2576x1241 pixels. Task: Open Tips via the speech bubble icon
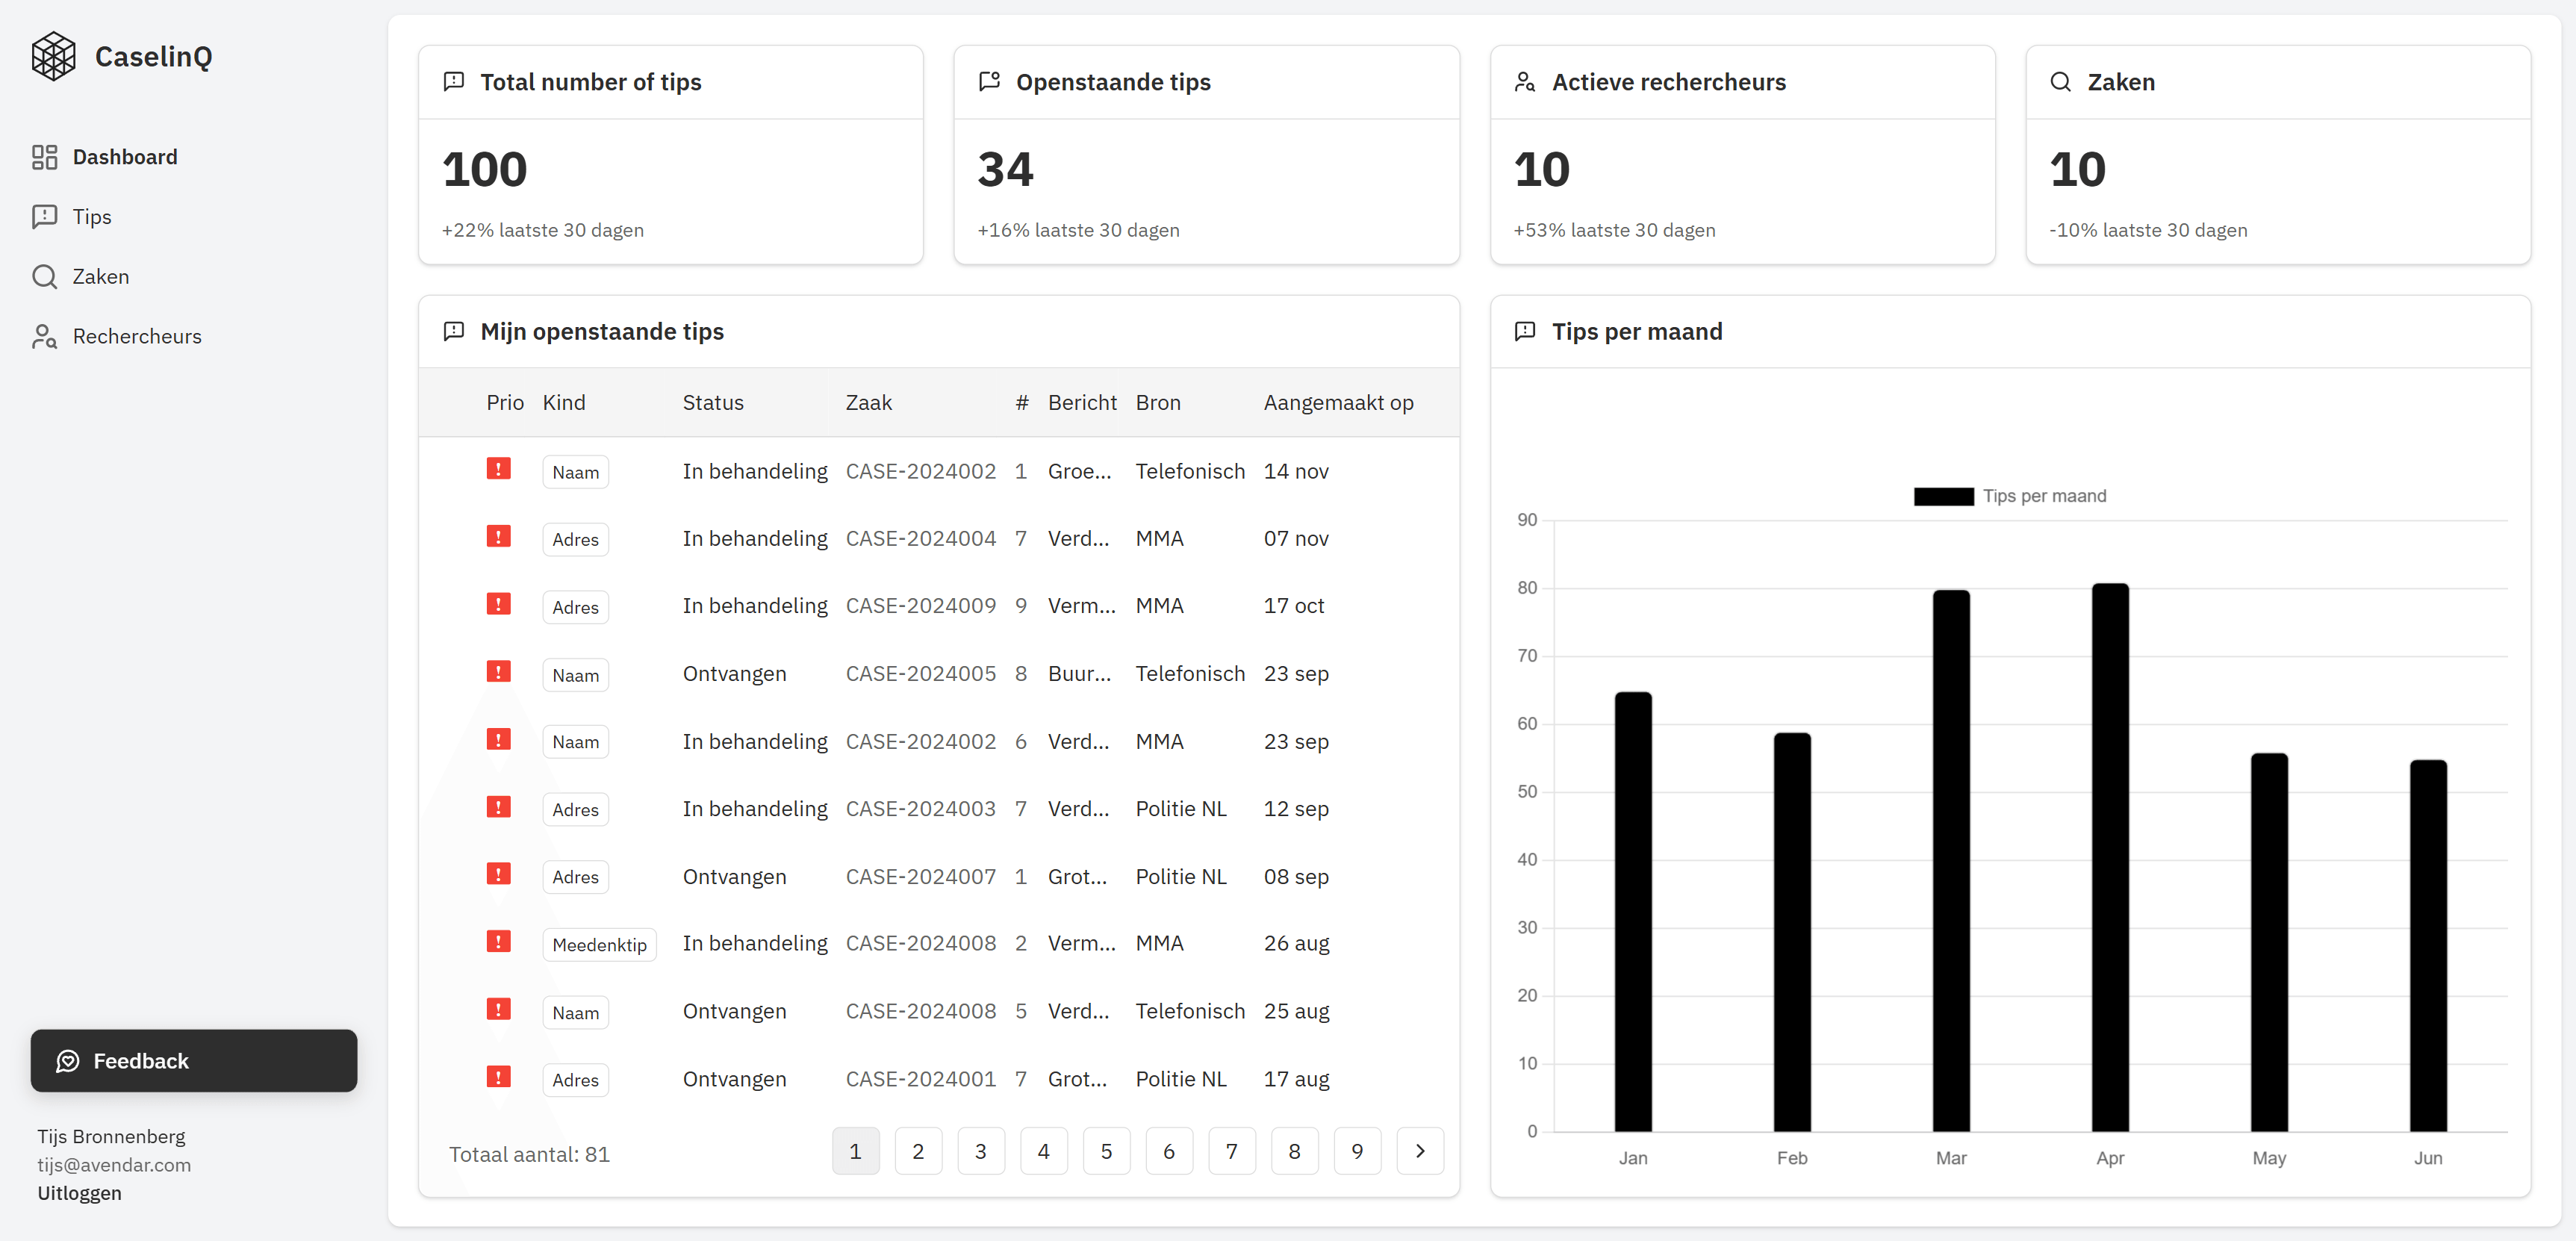pyautogui.click(x=44, y=216)
